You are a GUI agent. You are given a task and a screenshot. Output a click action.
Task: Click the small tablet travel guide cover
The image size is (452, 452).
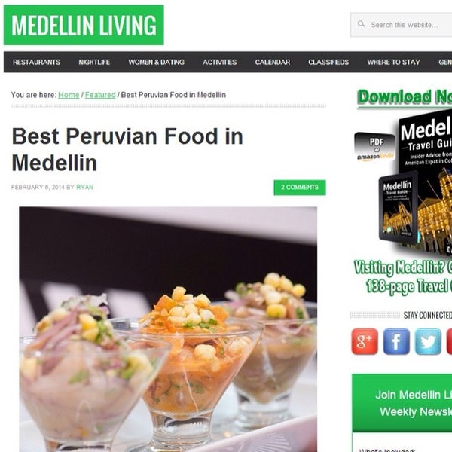tap(399, 208)
